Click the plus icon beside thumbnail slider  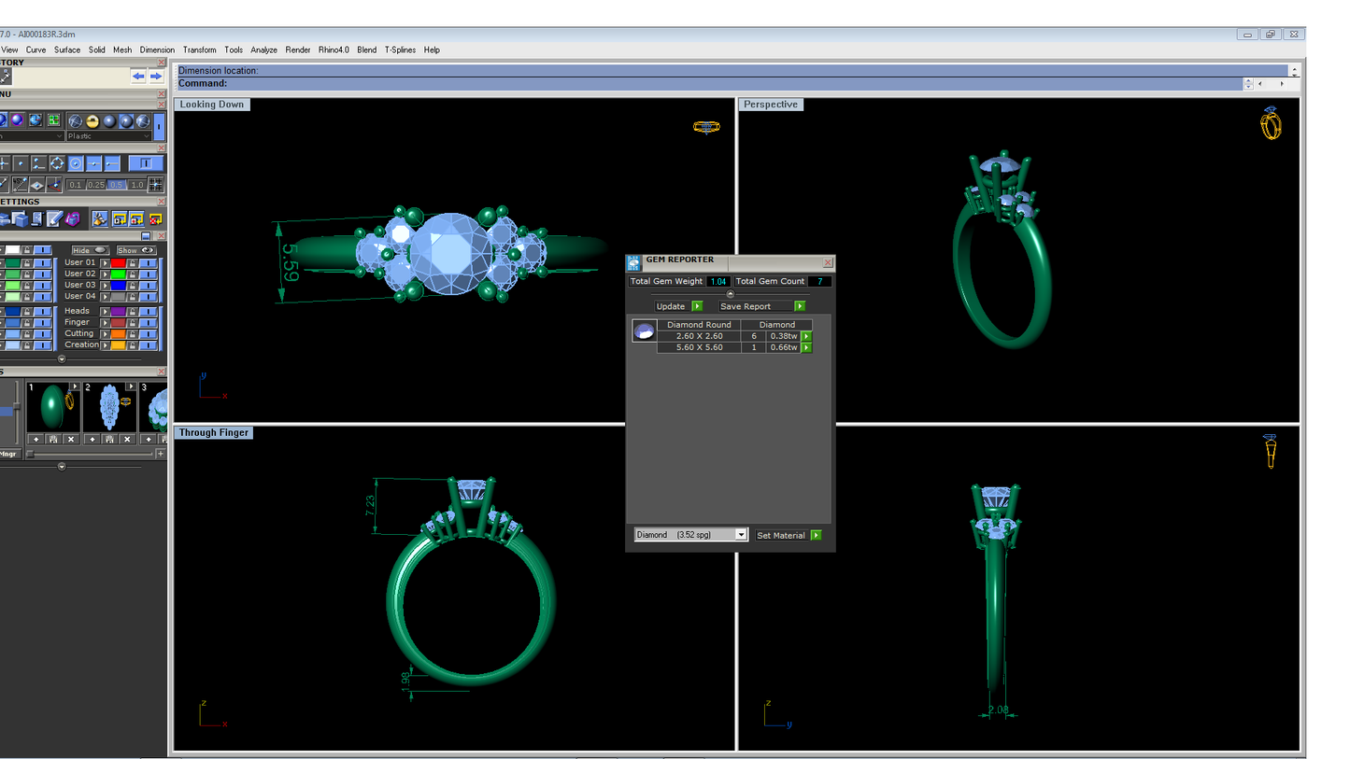161,454
